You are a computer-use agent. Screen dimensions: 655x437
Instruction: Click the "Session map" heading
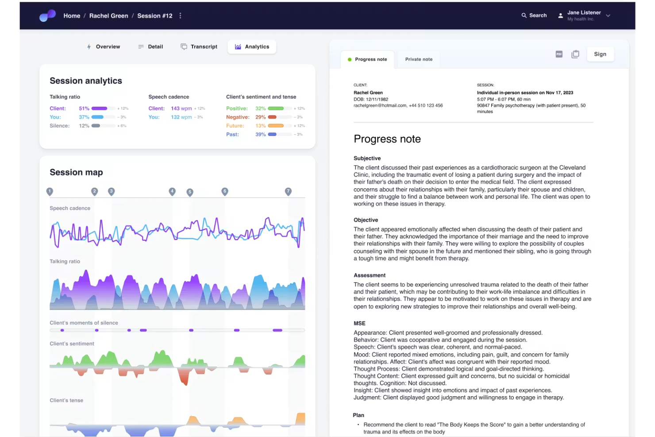76,172
